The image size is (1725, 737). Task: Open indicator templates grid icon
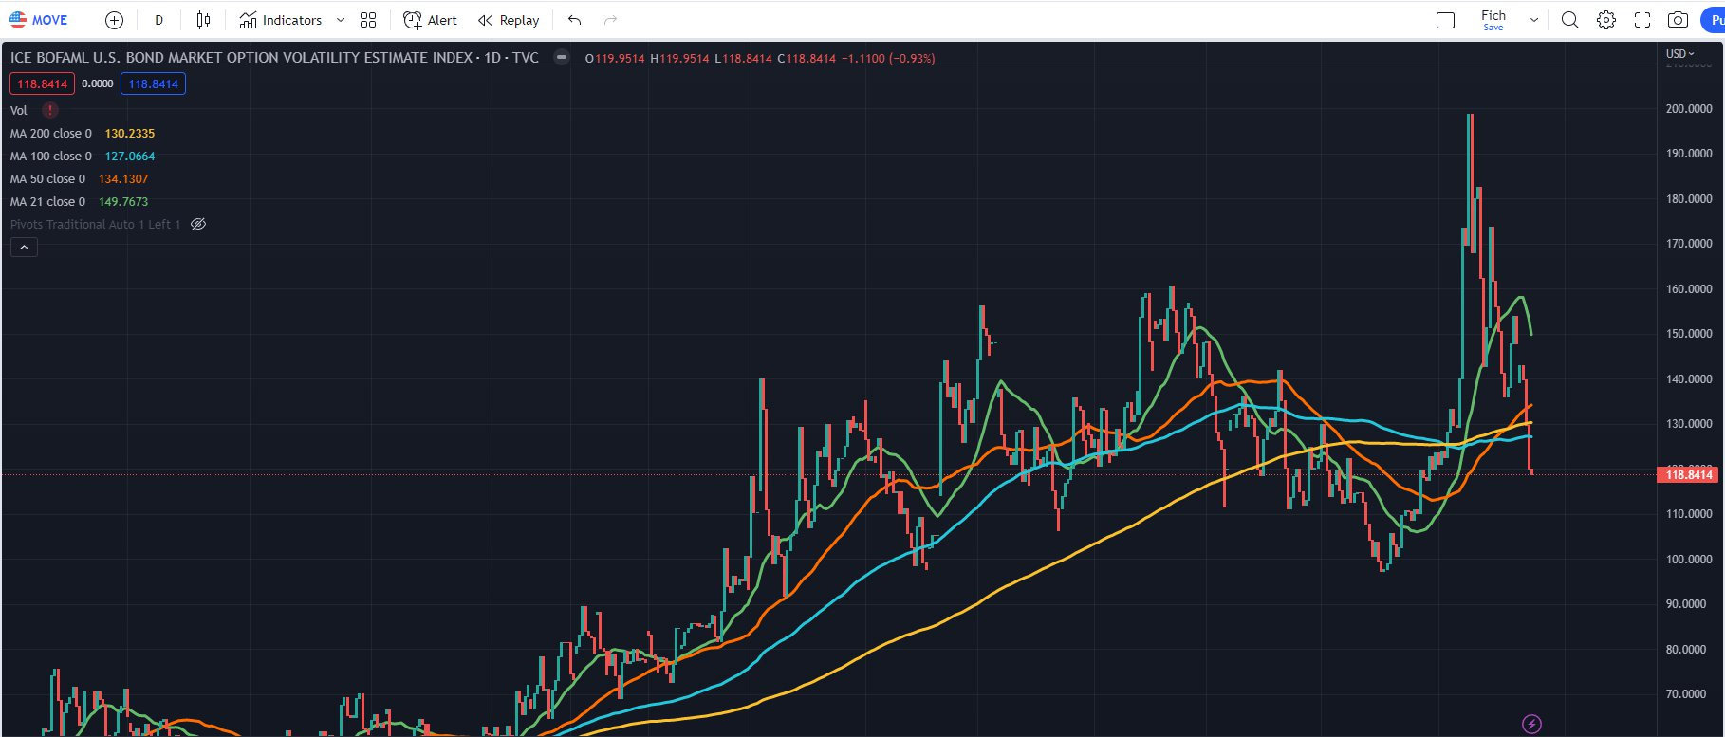tap(368, 20)
